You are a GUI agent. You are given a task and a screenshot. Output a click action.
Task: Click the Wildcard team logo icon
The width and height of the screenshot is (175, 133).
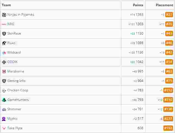point(4,53)
